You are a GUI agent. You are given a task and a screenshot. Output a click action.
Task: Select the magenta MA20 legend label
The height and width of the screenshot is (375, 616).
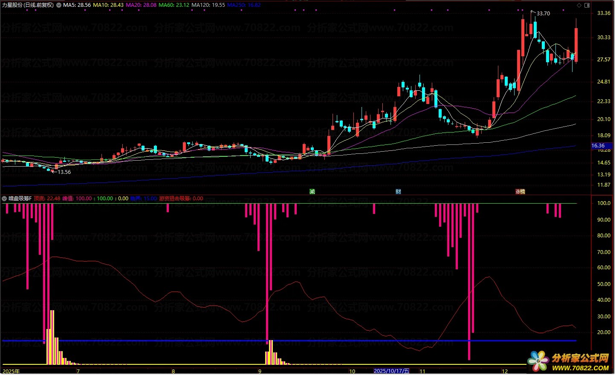141,5
